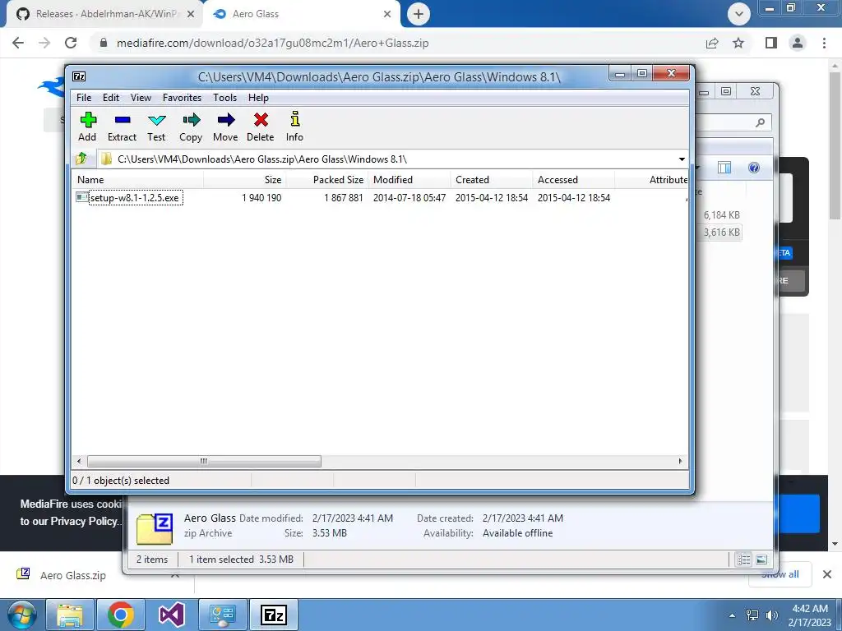Toggle Explorer preview pane icon
This screenshot has height=631, width=842.
click(x=724, y=168)
